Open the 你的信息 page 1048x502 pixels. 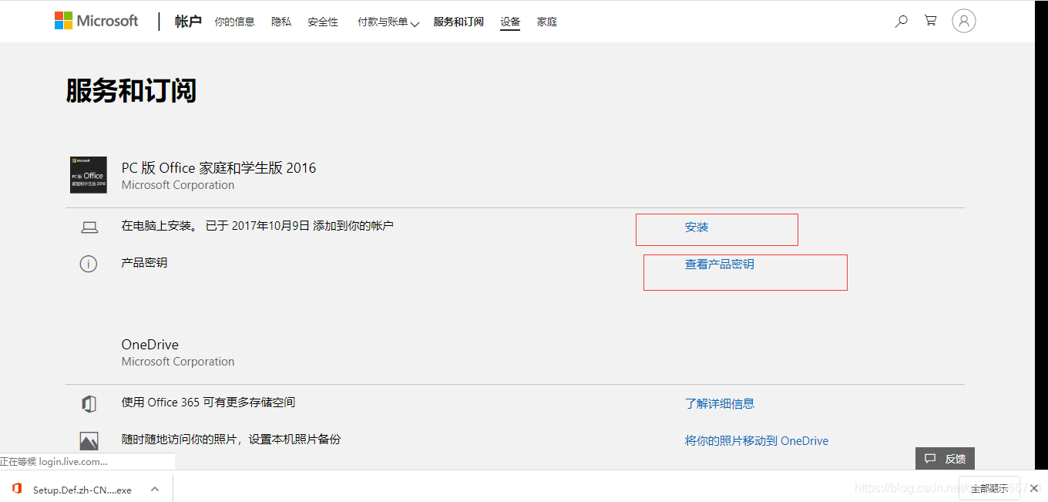(x=234, y=22)
